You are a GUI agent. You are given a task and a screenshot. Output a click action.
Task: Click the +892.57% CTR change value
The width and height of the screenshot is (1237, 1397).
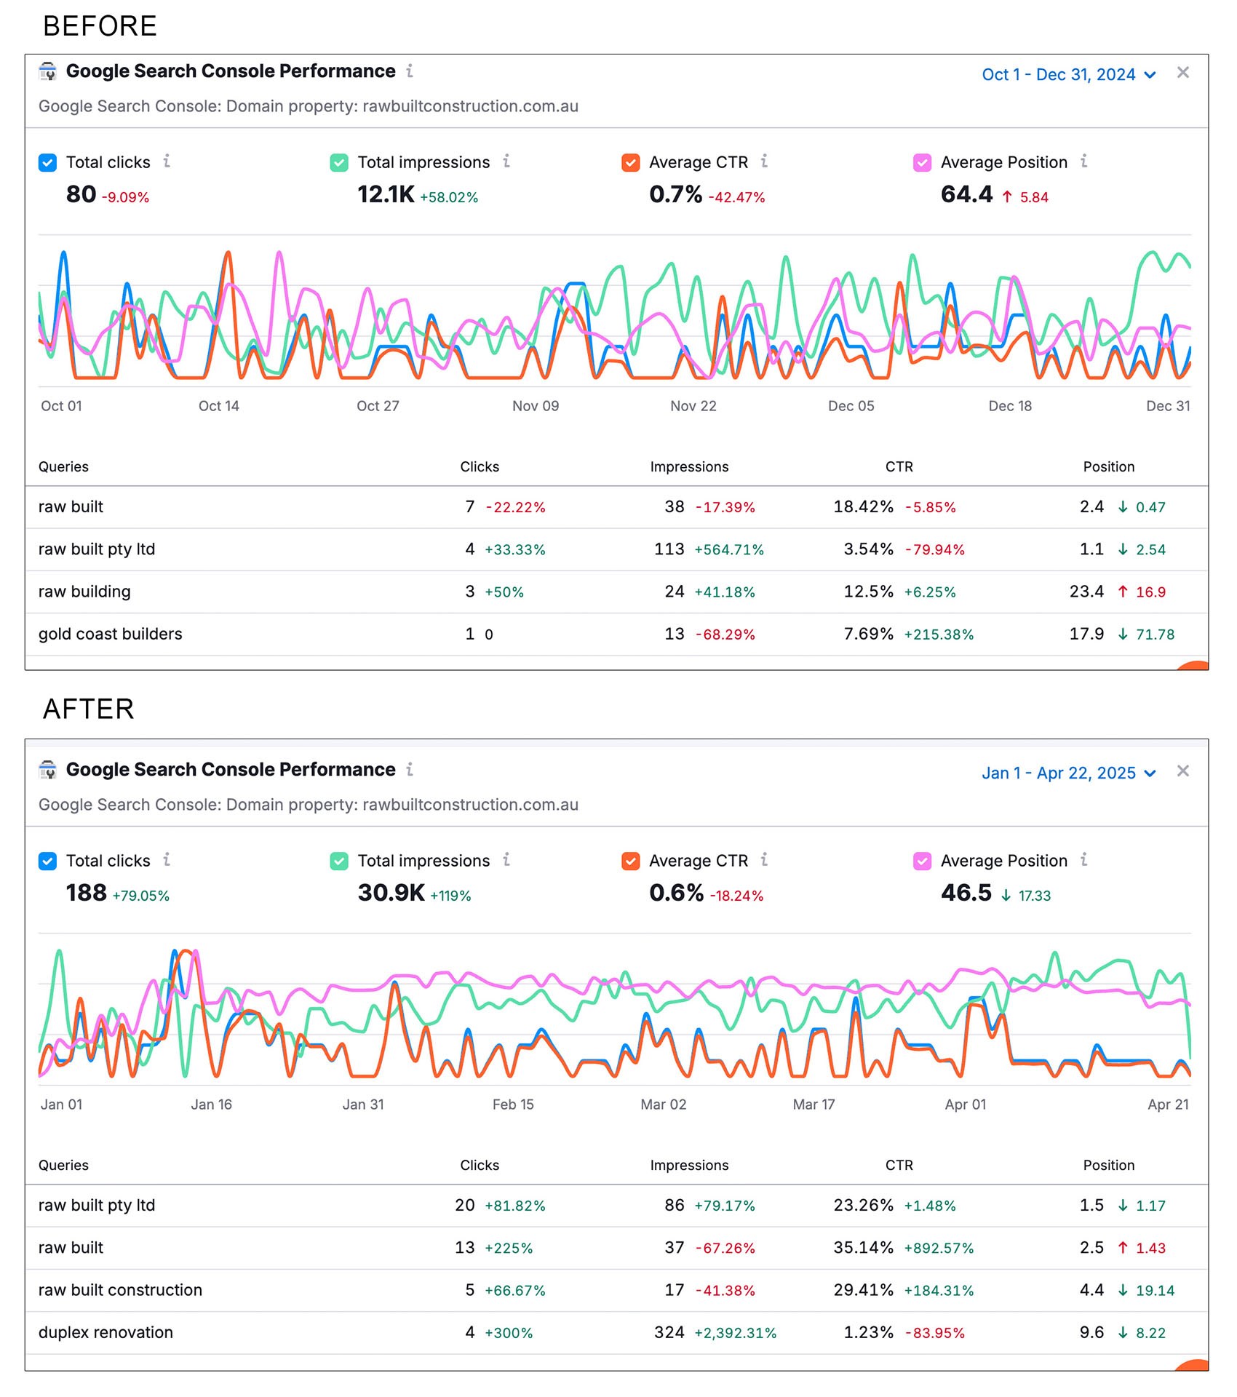coord(939,1248)
